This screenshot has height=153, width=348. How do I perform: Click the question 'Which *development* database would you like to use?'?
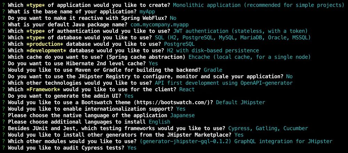pos(87,51)
